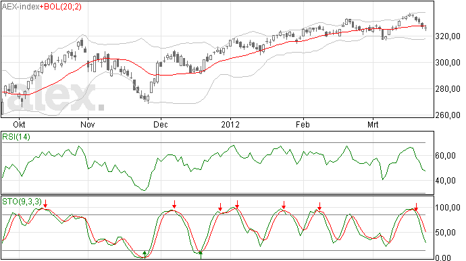Screen dimensions: 466x261
Task: Click the 280,00 price axis value
Action: [x=448, y=89]
